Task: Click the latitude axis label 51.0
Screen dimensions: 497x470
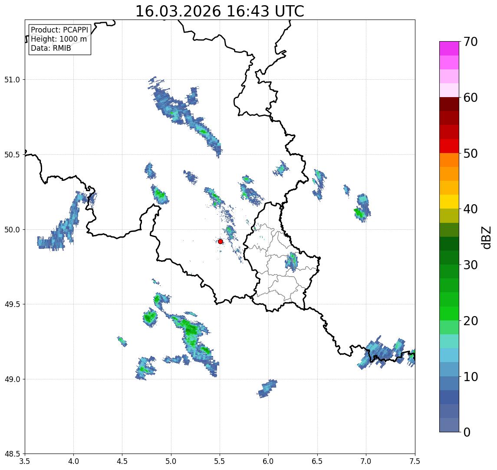Action: click(12, 80)
